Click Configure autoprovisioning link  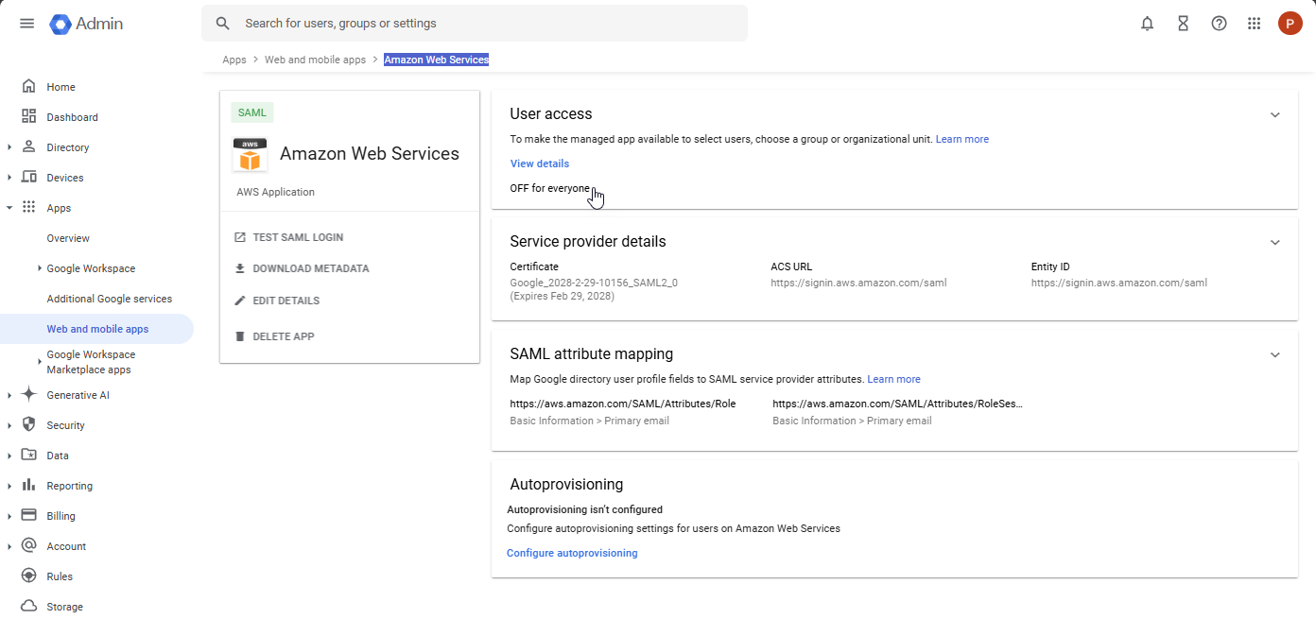click(572, 553)
